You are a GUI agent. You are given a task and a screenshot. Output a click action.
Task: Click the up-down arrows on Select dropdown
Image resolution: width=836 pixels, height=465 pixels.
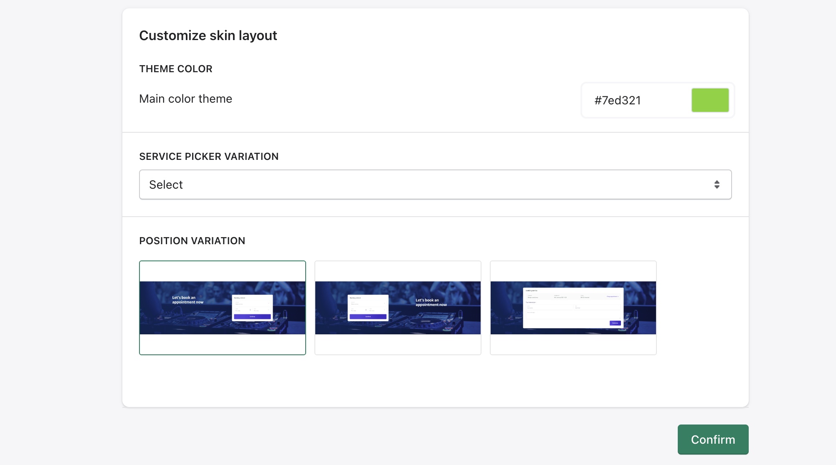[x=717, y=184]
